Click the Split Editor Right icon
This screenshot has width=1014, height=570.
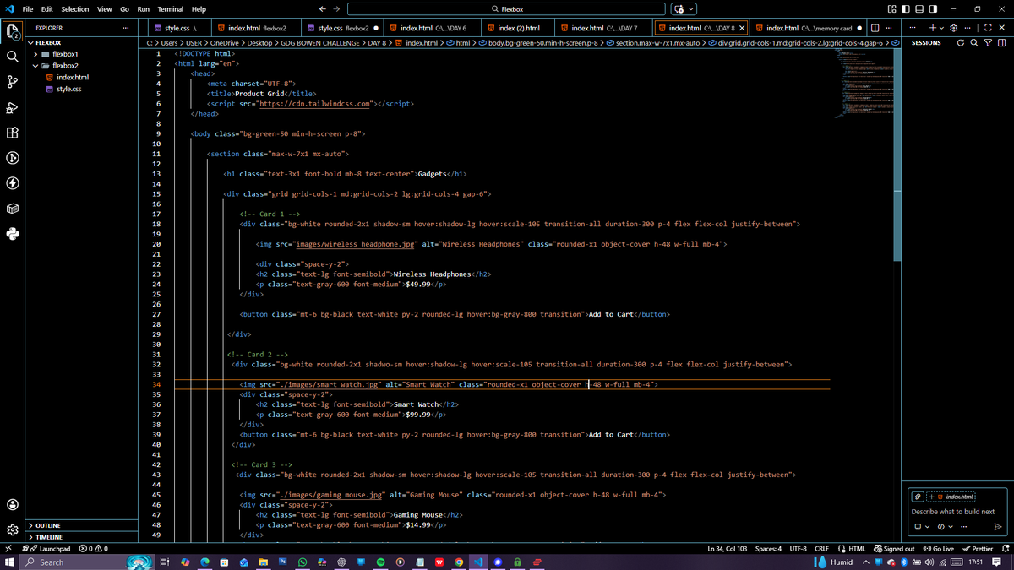(x=875, y=28)
